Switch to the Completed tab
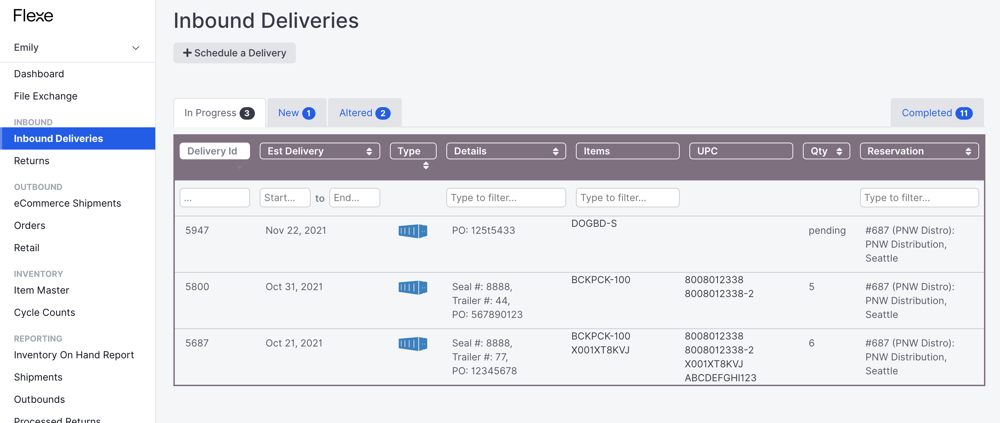This screenshot has height=423, width=1000. [936, 113]
